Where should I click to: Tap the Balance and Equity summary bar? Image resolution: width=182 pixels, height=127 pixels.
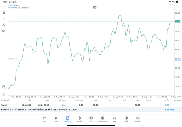coord(91,110)
